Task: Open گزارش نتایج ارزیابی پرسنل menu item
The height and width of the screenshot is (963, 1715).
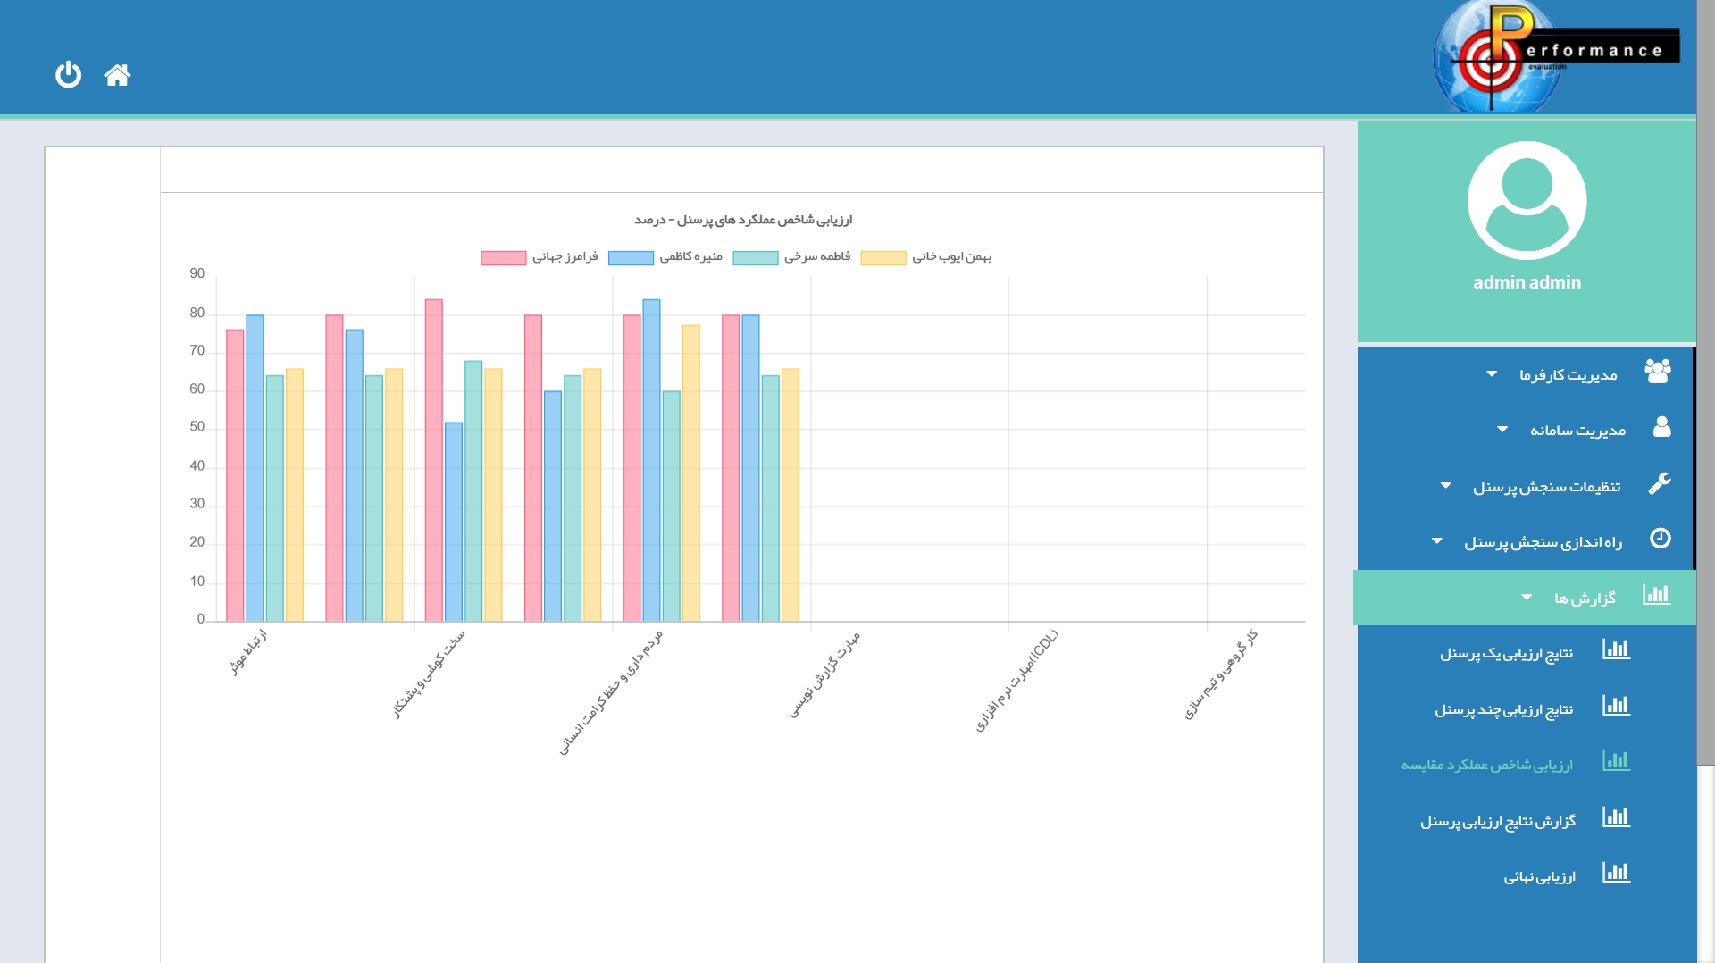Action: click(x=1498, y=821)
